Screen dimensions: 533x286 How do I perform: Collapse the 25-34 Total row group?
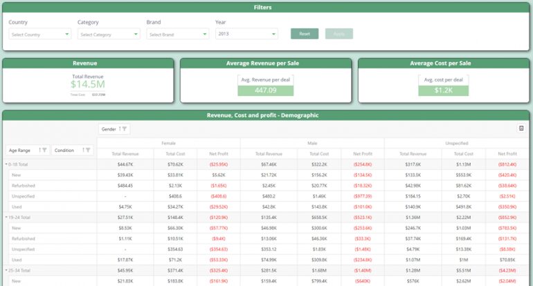click(x=7, y=269)
